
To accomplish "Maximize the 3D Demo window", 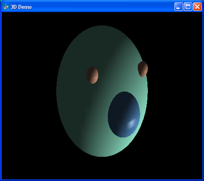I will coord(188,6).
